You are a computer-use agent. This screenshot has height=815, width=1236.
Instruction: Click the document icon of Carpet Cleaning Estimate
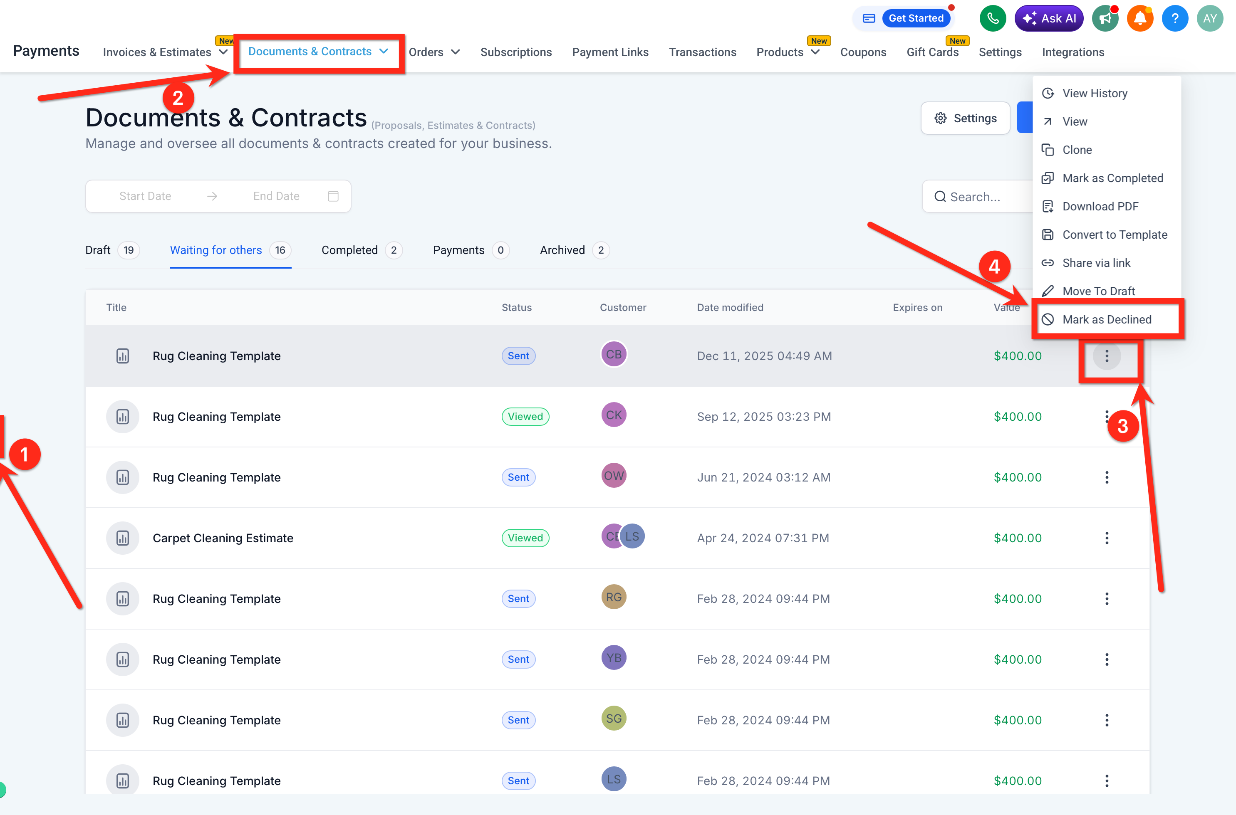(123, 538)
